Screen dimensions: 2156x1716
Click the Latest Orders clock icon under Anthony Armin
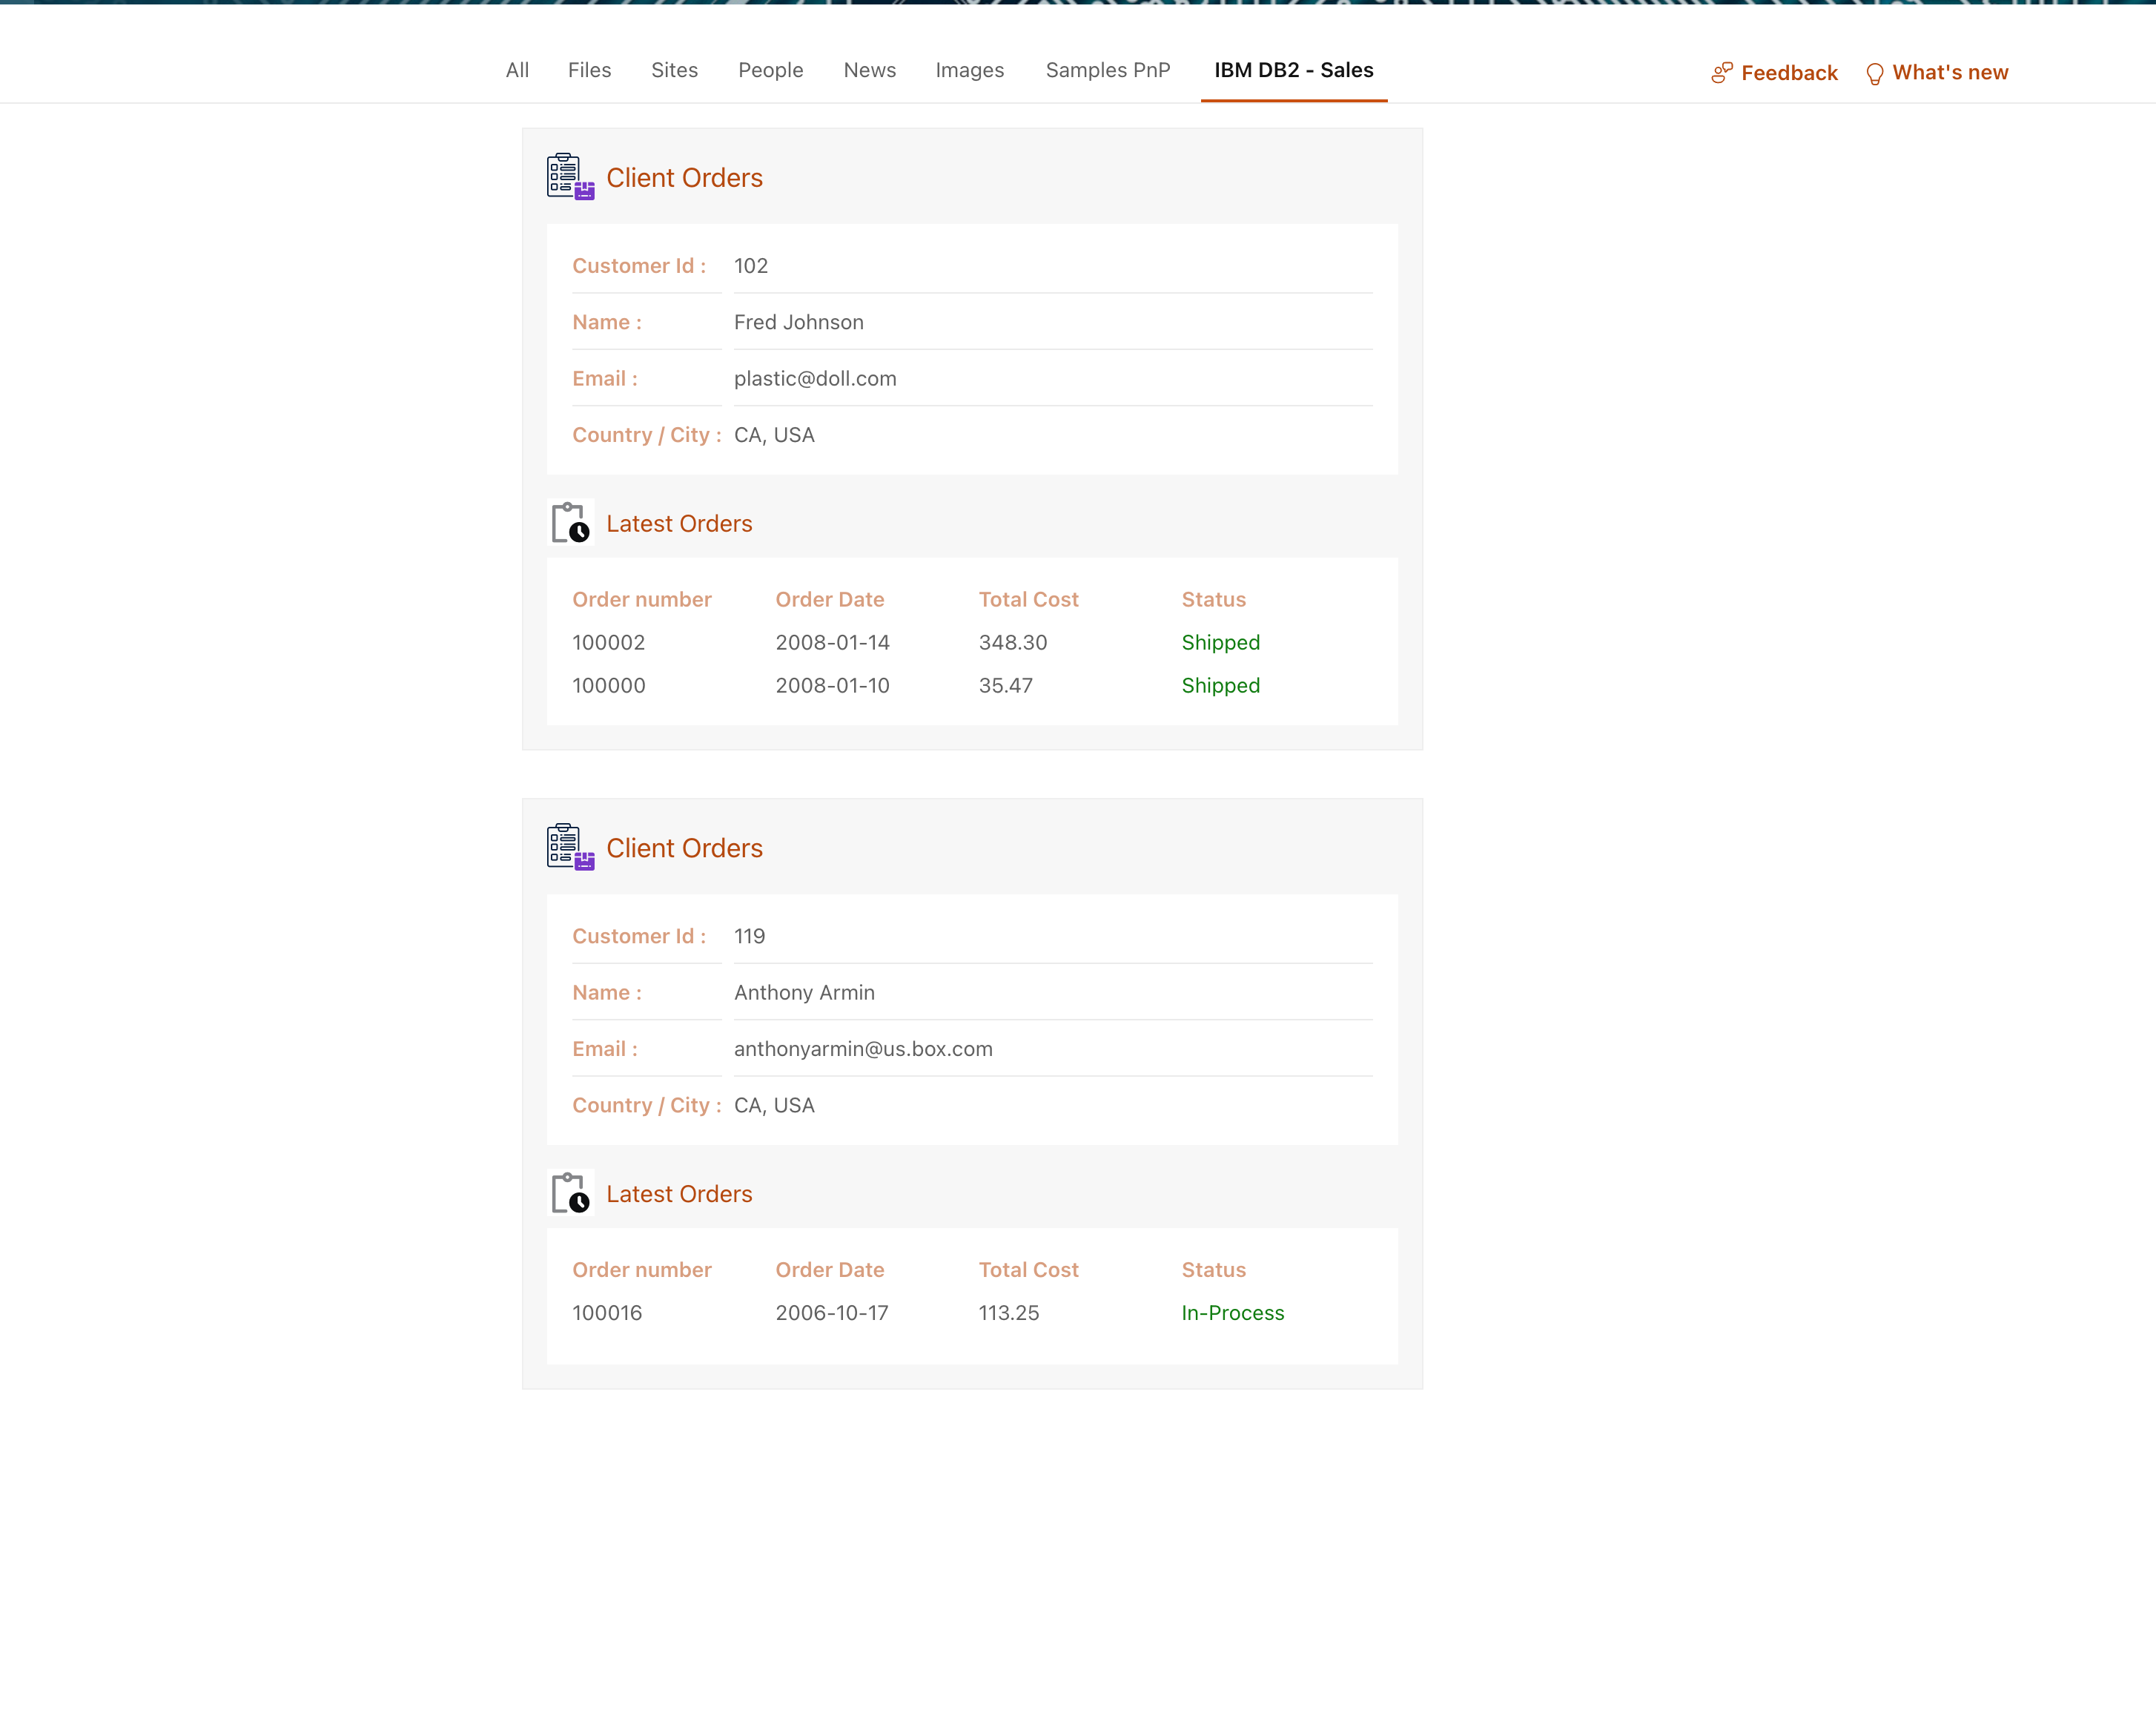[570, 1193]
